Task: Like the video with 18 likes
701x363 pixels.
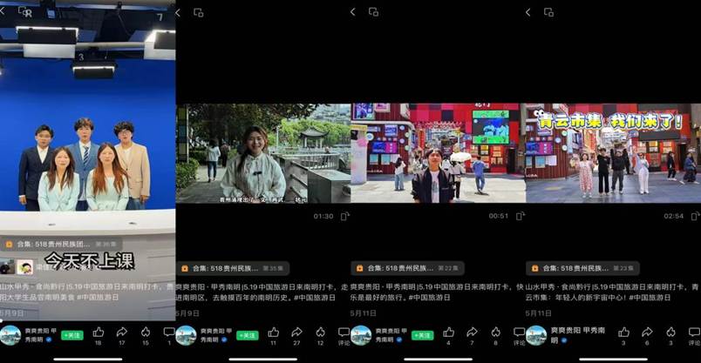Action: tap(99, 333)
